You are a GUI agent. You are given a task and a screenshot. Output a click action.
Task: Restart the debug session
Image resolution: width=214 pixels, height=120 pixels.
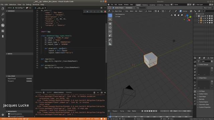102,12
